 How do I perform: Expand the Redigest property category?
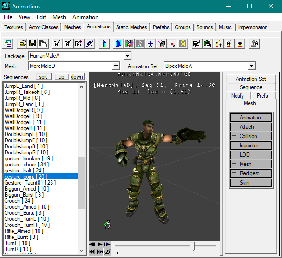251,173
